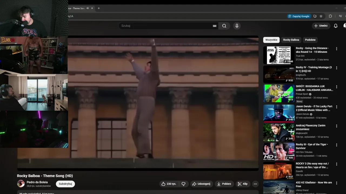
Task: Open SKRÓT Bogdanka LUK Lublin thumbnail
Action: [x=279, y=93]
